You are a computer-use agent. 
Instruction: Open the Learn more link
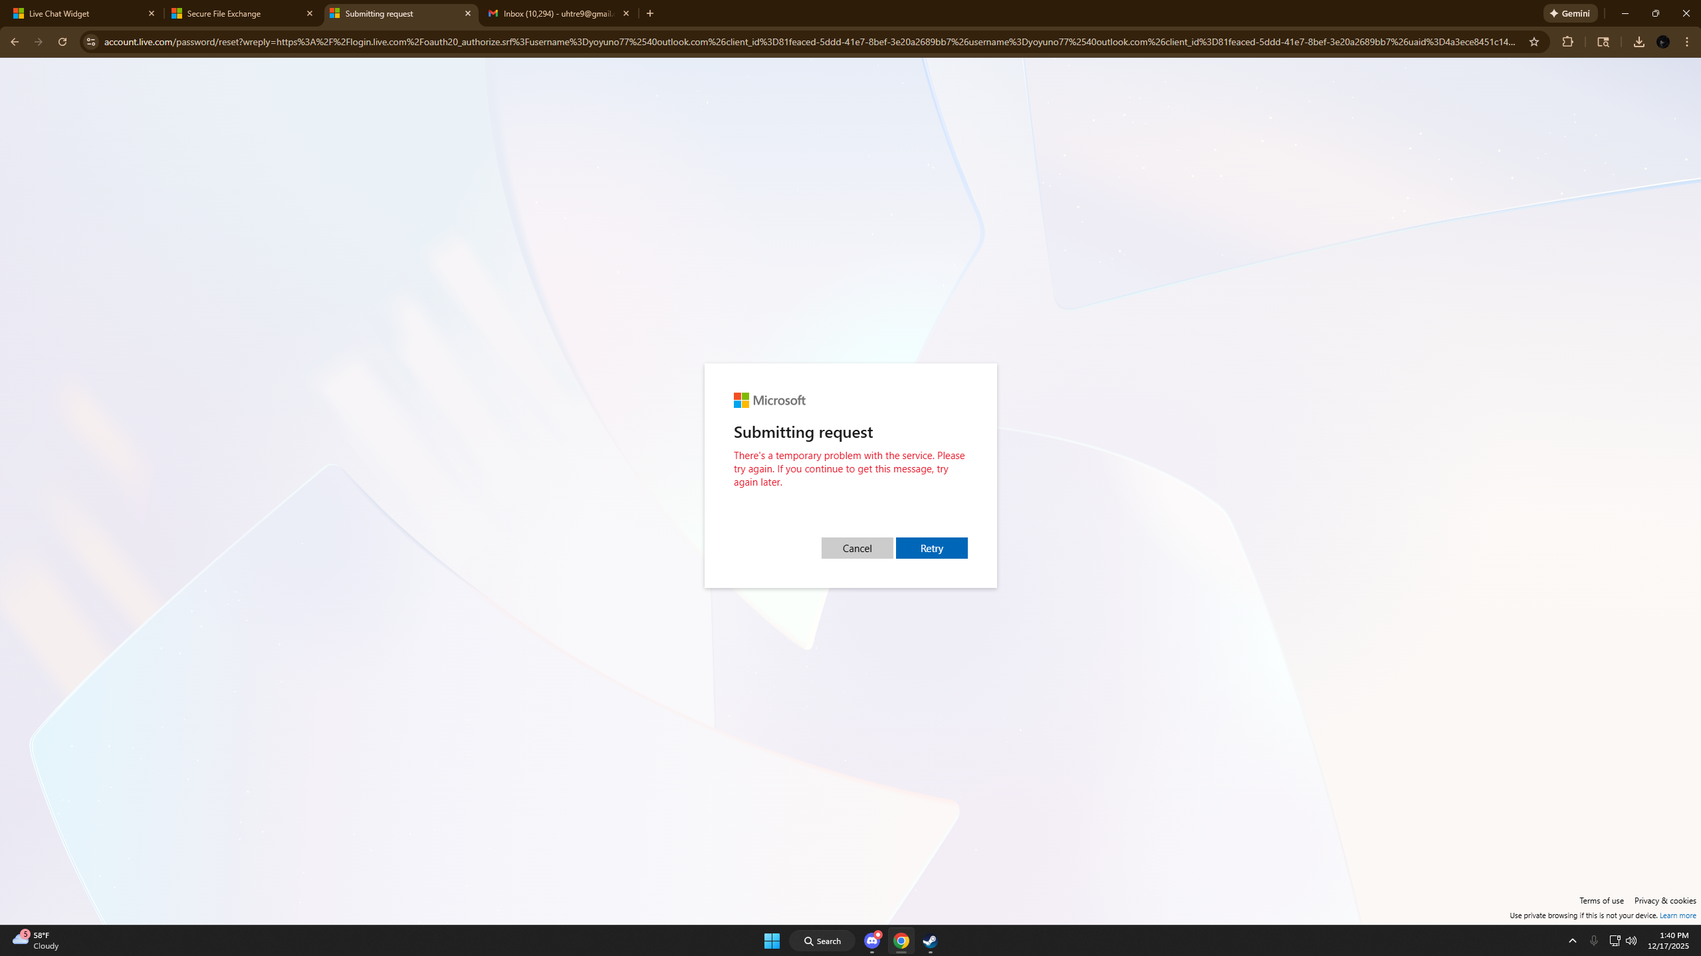(x=1677, y=915)
